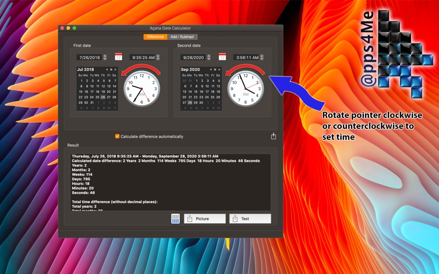Viewport: 439px width, 274px height.
Task: Open the table grid icon next to Picture
Action: (x=176, y=219)
